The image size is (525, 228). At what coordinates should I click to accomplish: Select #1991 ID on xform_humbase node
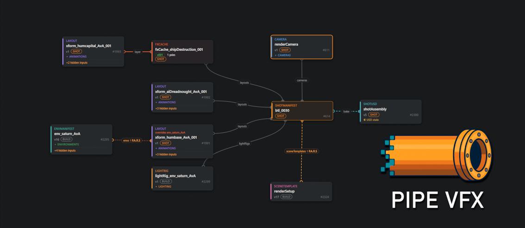tap(206, 143)
